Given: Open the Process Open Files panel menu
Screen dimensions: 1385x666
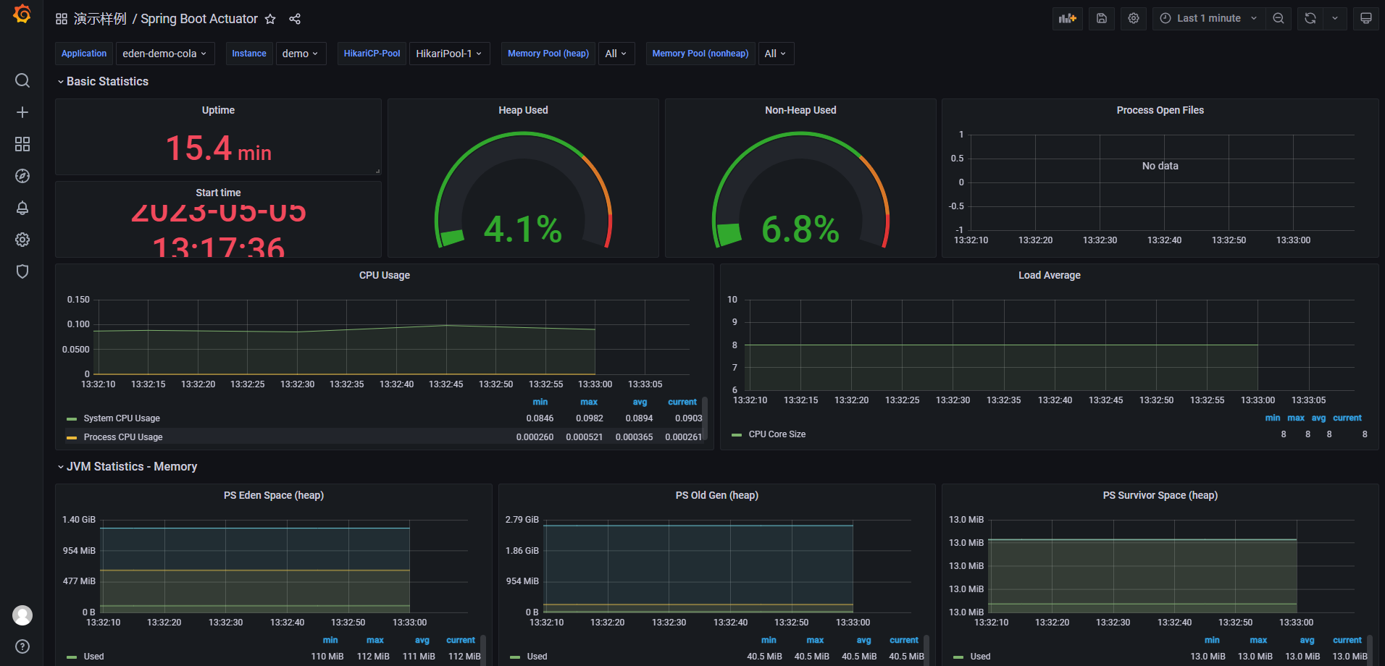Looking at the screenshot, I should tap(1160, 110).
